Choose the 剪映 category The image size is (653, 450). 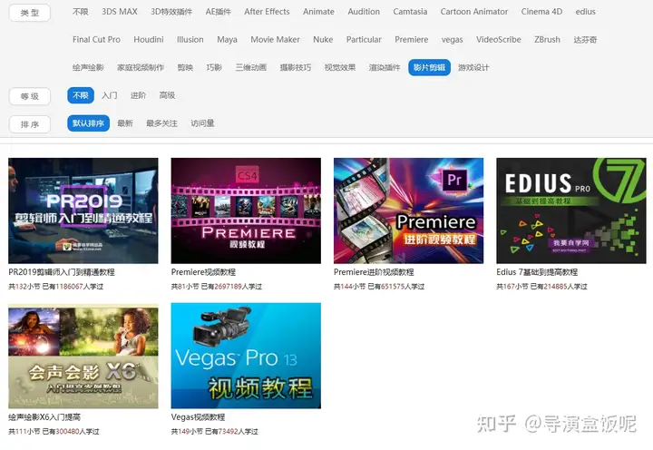185,67
